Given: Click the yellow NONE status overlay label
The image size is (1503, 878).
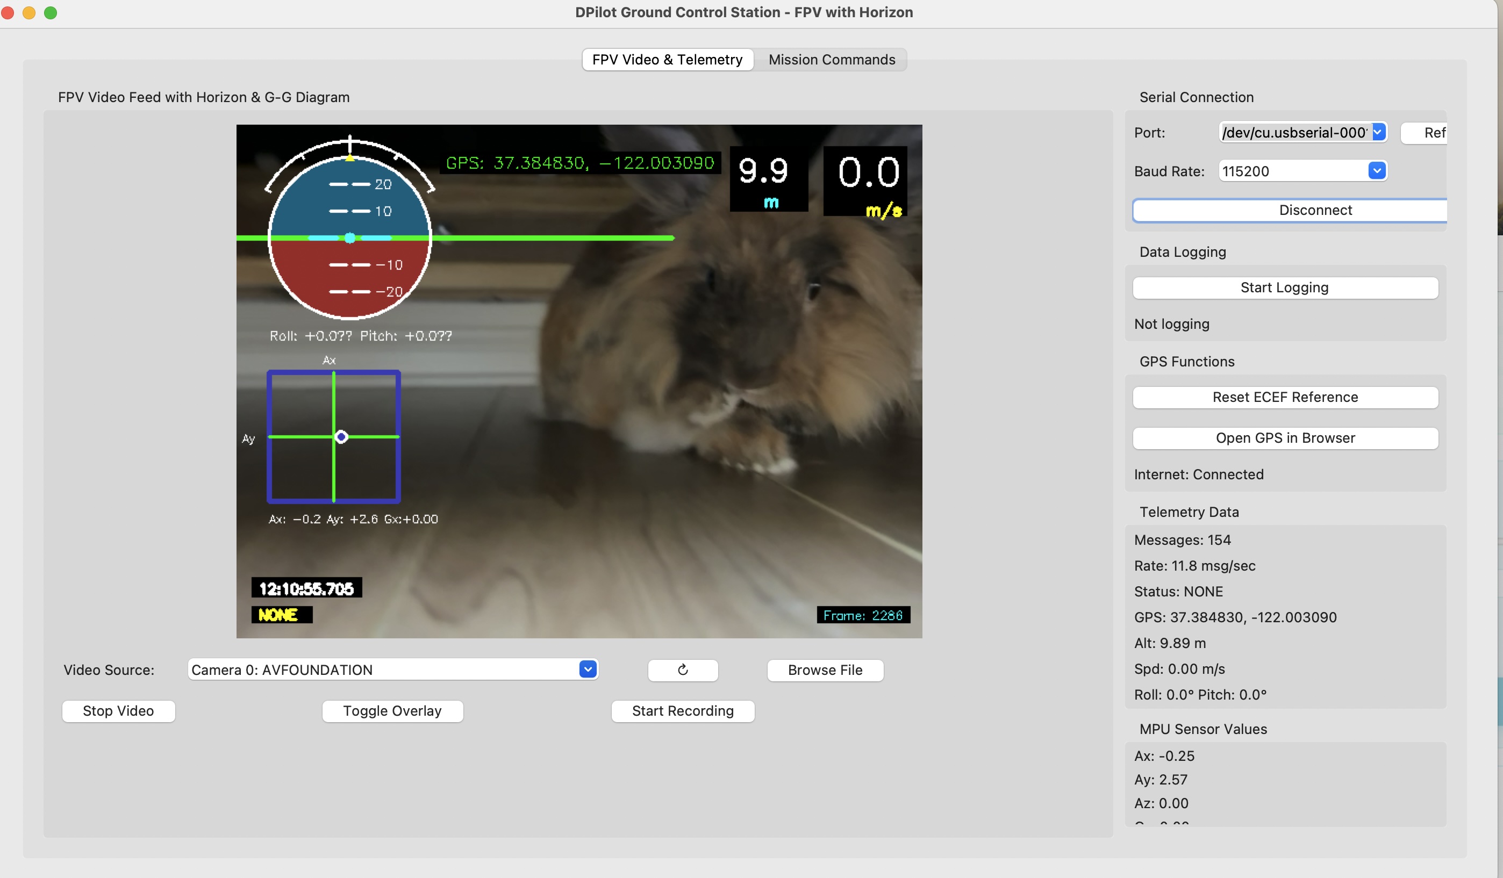Looking at the screenshot, I should (x=282, y=615).
